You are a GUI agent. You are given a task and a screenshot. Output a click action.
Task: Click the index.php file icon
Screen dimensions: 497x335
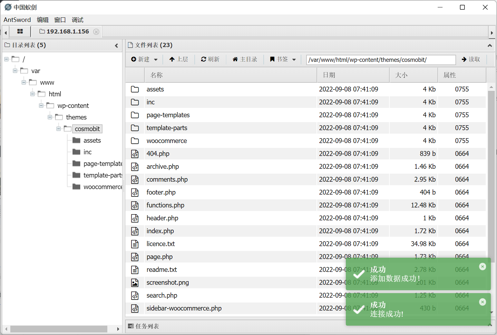[135, 231]
